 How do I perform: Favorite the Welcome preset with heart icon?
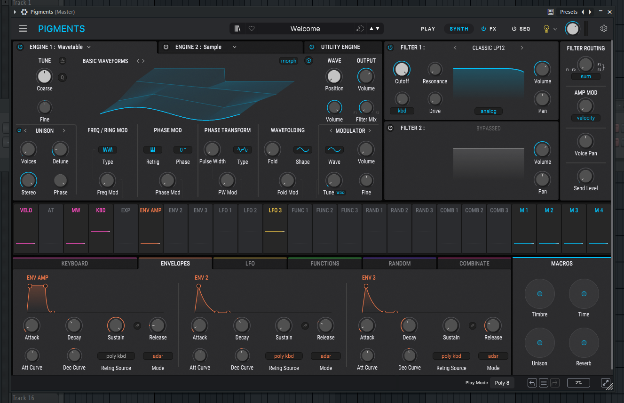click(252, 29)
